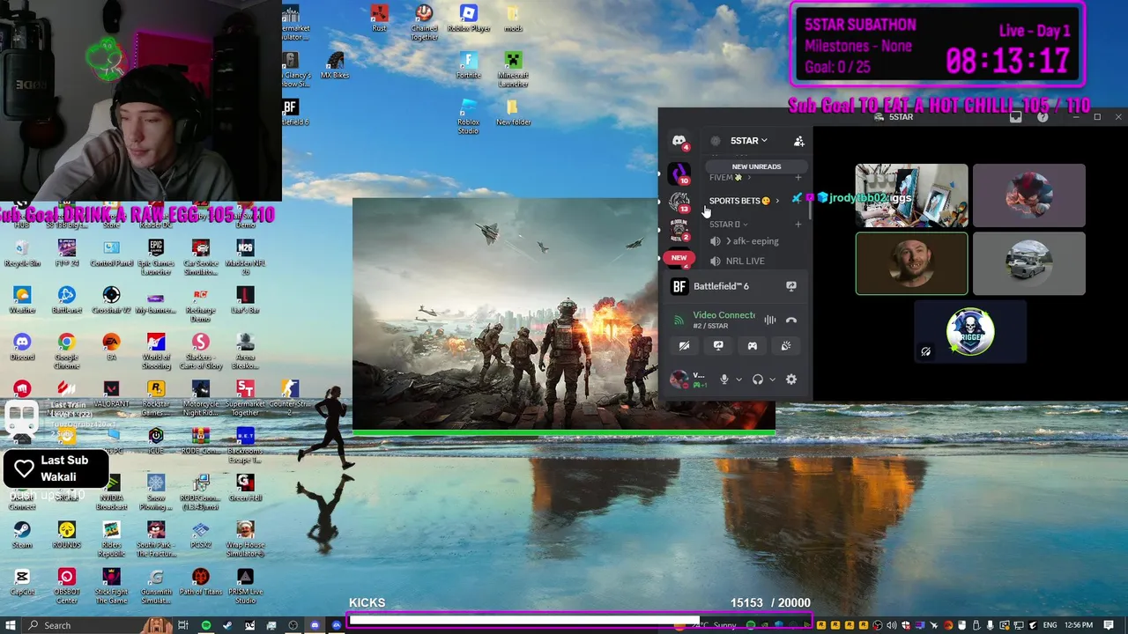Click the invite people icon beside 5STAR
Image resolution: width=1128 pixels, height=634 pixels.
(798, 141)
